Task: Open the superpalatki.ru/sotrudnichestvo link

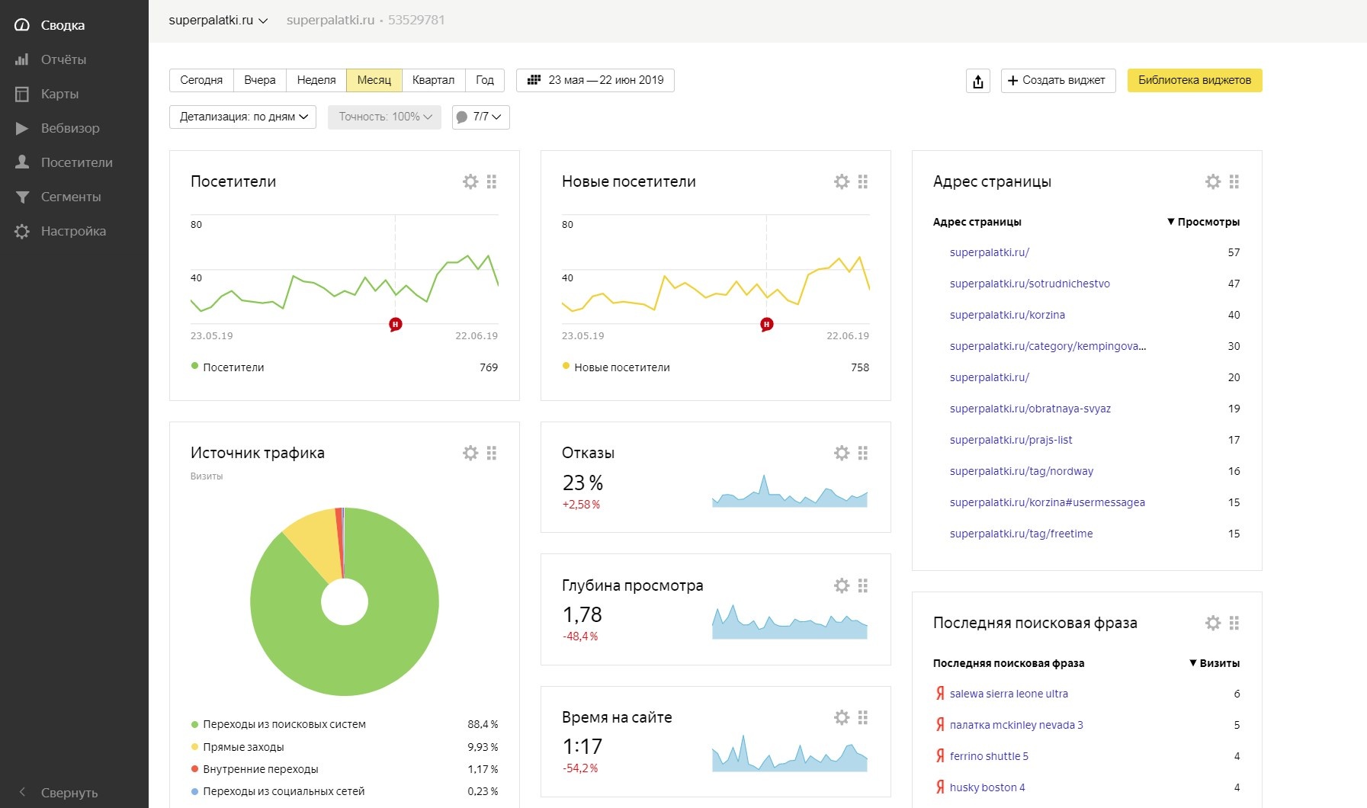Action: tap(1029, 284)
